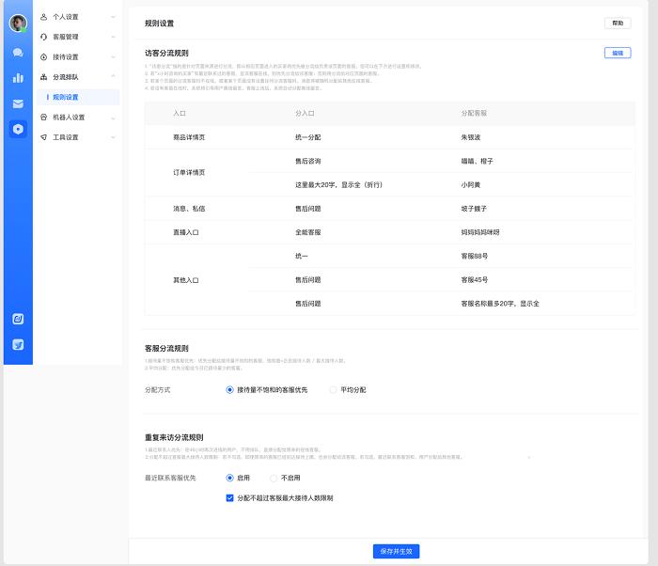Open the mail envelope icon
This screenshot has height=566, width=658.
18,103
